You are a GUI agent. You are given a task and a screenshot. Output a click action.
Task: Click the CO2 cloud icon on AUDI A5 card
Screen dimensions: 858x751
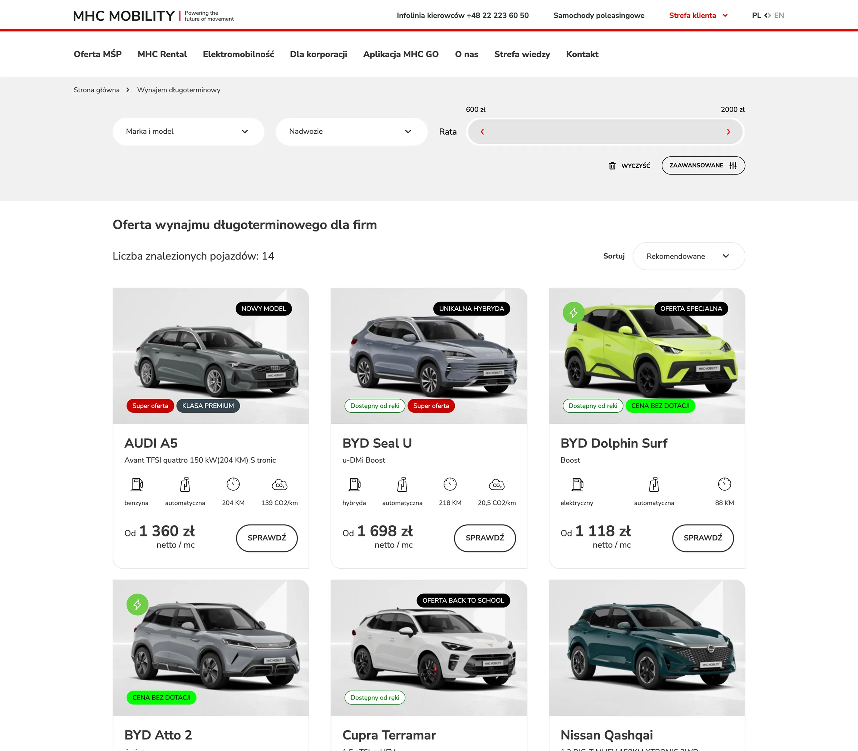[x=280, y=485]
